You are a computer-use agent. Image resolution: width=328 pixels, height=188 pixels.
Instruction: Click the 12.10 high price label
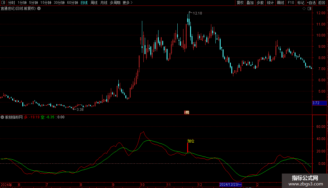[197, 13]
